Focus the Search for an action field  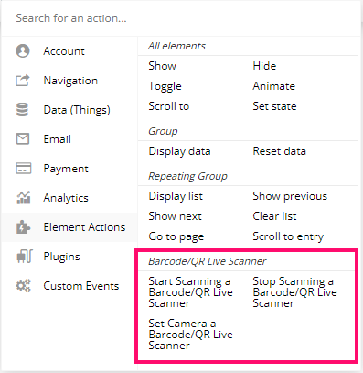(181, 18)
